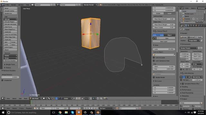This screenshot has height=115, width=206.
Task: Open the Mesh menu in 3D view header
Action: [x=26, y=98]
